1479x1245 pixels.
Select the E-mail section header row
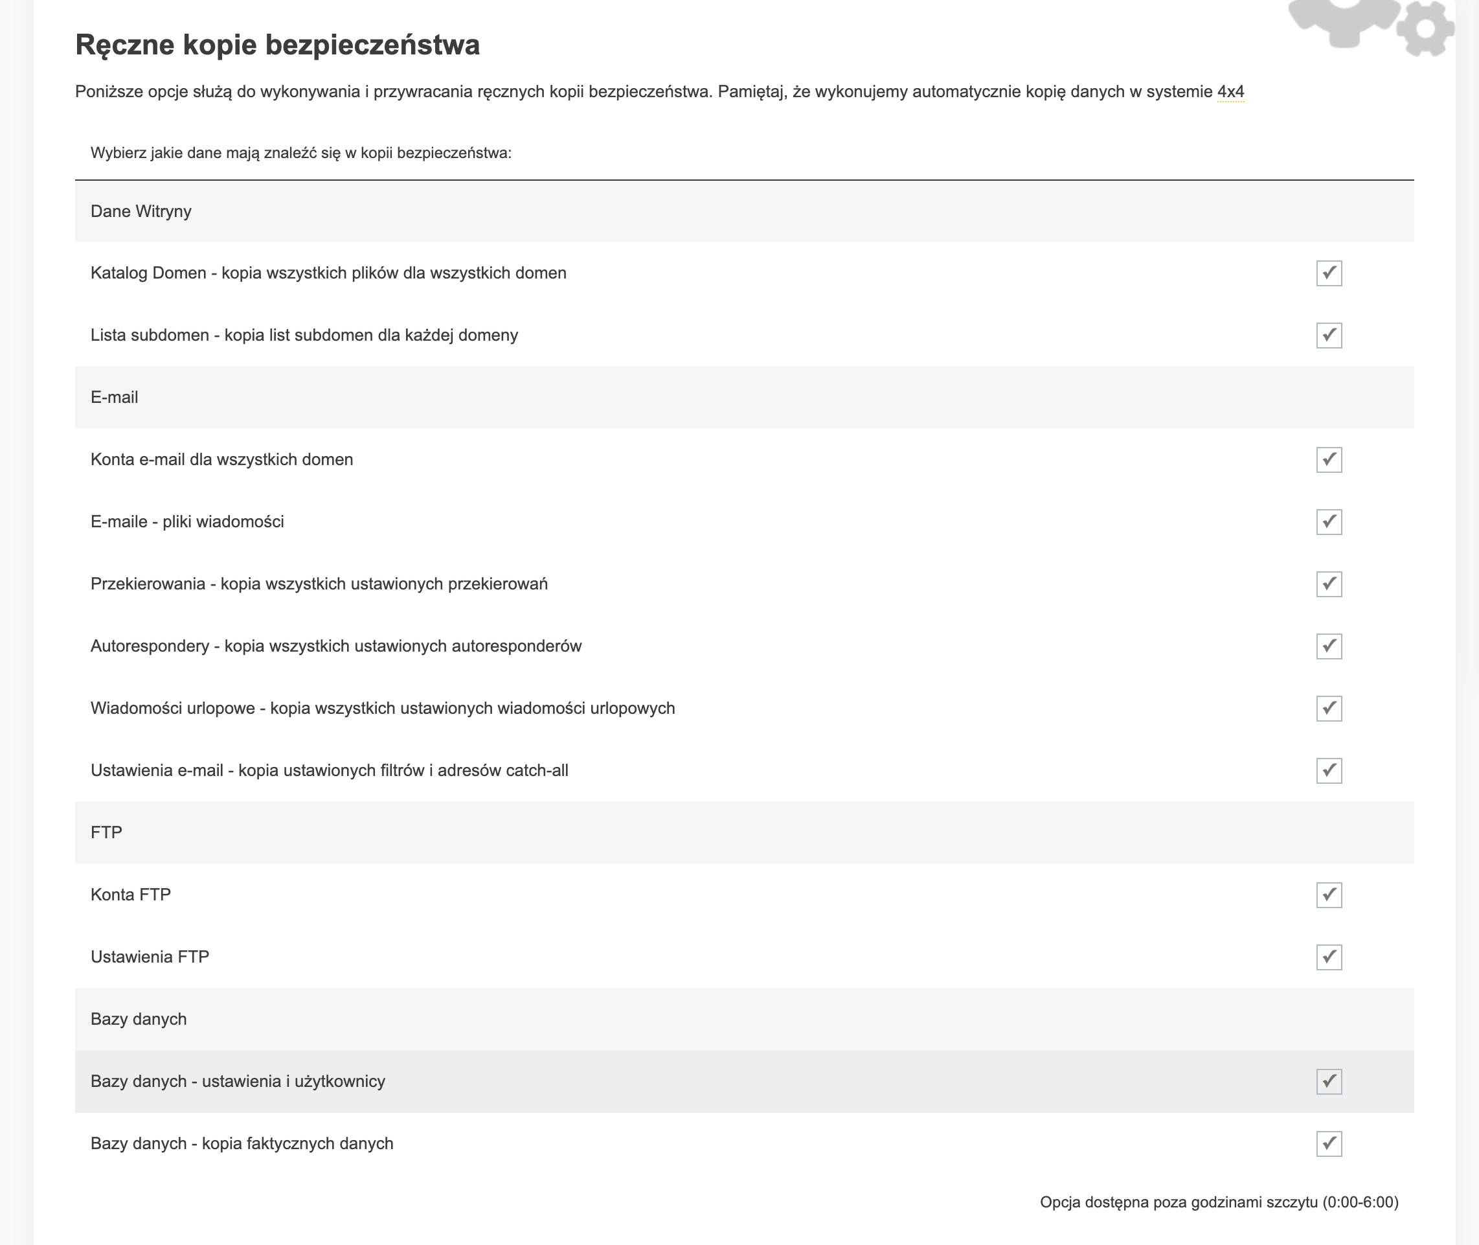pyautogui.click(x=745, y=397)
